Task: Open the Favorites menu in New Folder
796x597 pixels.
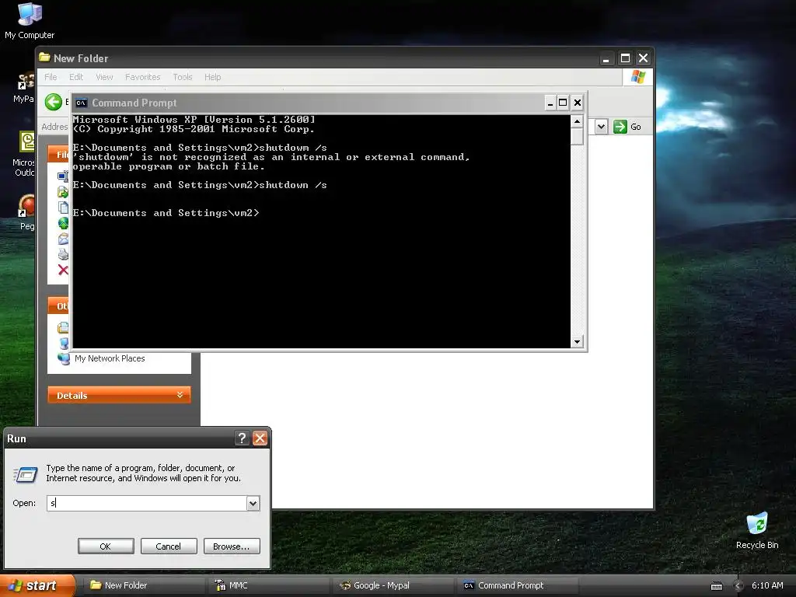Action: tap(143, 77)
